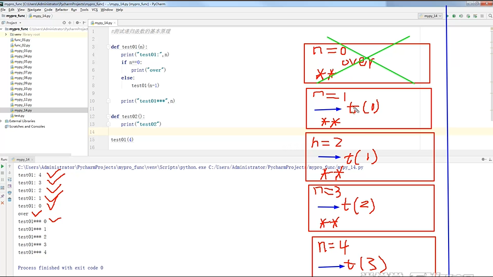Click the up stack trace arrow
This screenshot has width=493, height=277.
click(10, 166)
